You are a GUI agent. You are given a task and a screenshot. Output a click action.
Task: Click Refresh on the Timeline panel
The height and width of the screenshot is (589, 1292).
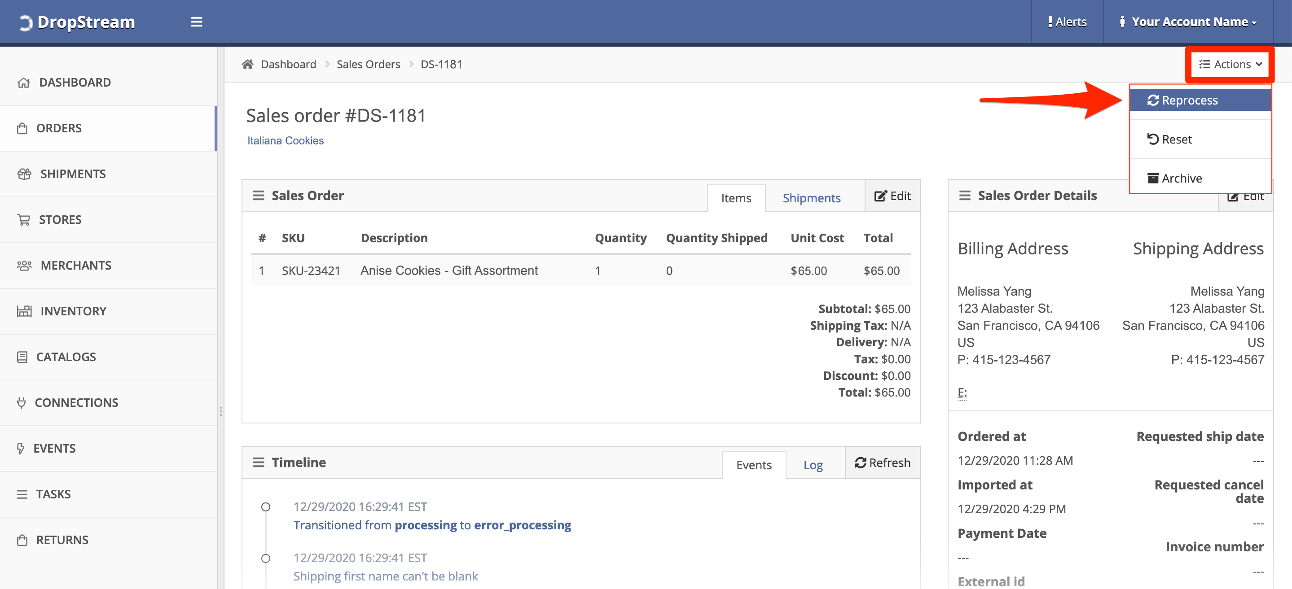[x=883, y=462]
